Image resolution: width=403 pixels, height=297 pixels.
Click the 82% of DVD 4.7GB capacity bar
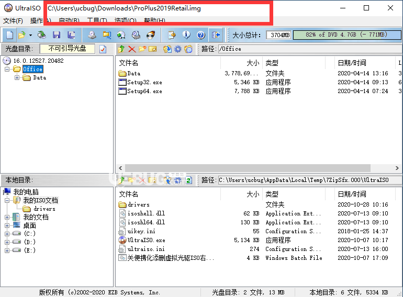(x=347, y=35)
